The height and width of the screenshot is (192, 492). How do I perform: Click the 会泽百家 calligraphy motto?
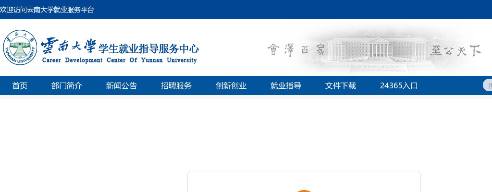[296, 50]
